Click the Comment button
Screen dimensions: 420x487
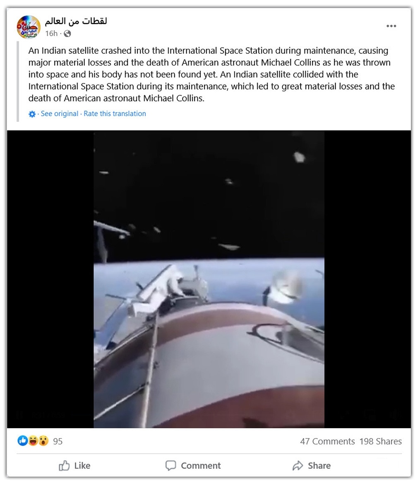[x=193, y=465]
